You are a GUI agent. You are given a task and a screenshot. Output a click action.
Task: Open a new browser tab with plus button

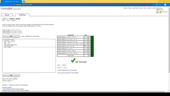pyautogui.click(x=24, y=2)
